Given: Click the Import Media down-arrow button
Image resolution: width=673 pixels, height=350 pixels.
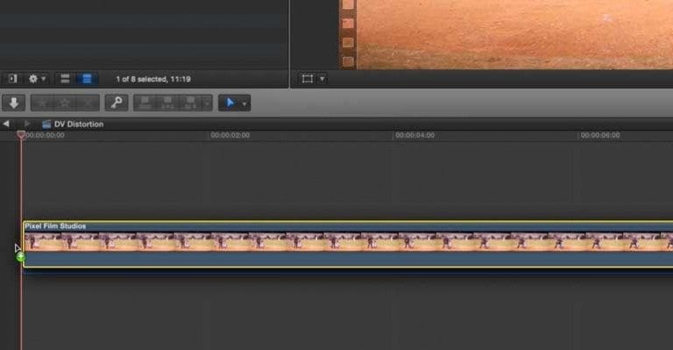Looking at the screenshot, I should (13, 103).
